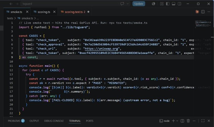Viewport: 214px width, 127px height.
Task: Close the scoring.ts tab
Action: (54, 12)
